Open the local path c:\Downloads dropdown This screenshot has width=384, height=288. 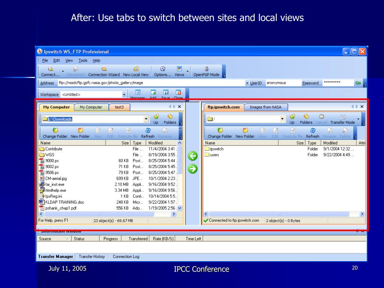(x=146, y=119)
